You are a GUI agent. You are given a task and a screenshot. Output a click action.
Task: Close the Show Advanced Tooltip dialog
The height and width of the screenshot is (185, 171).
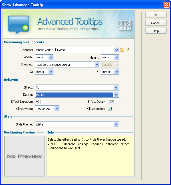(x=166, y=5)
